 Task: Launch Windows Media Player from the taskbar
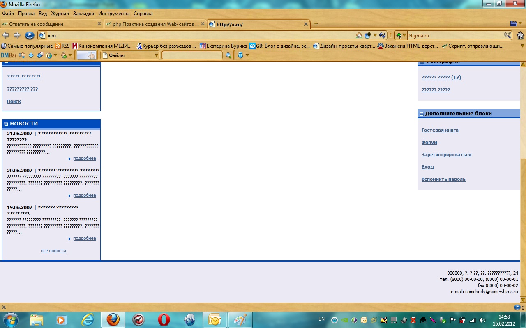(x=62, y=320)
